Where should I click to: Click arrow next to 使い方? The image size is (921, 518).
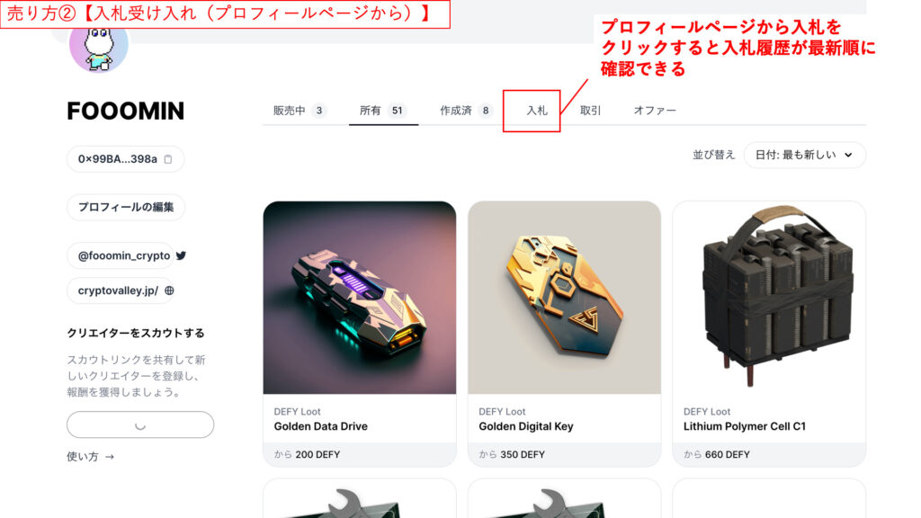point(109,456)
